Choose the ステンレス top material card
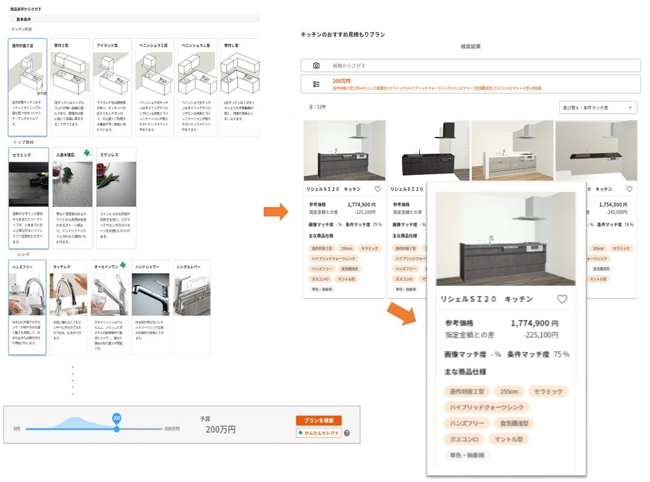This screenshot has width=650, height=482. 116,197
